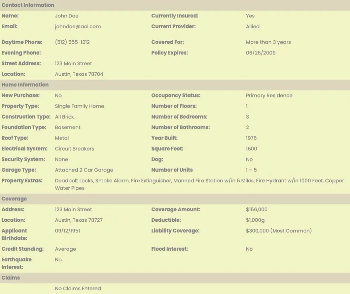Click the Earthquake Interest label
350x294 pixels.
[16, 263]
